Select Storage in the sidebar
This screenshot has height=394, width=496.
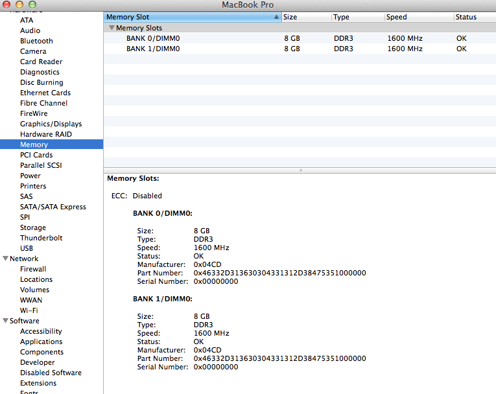coord(33,227)
